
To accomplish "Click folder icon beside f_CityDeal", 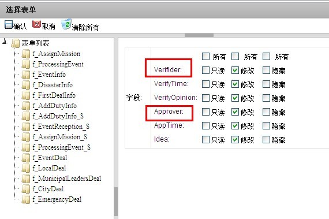I will pyautogui.click(x=26, y=189).
